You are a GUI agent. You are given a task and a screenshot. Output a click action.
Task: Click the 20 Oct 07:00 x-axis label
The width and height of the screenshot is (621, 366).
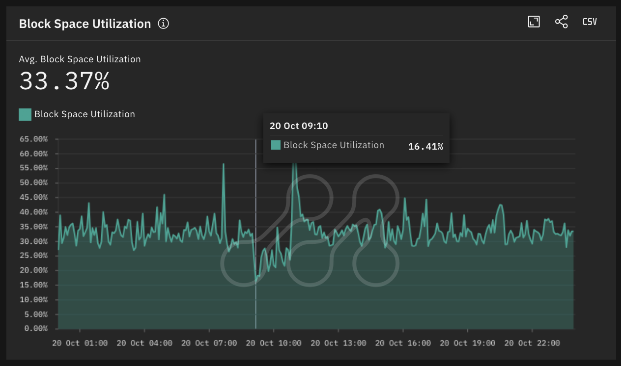click(209, 343)
